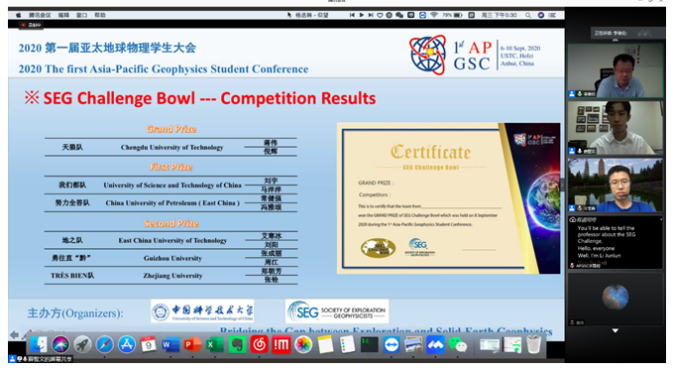Open Finder from the dock

coord(39,344)
